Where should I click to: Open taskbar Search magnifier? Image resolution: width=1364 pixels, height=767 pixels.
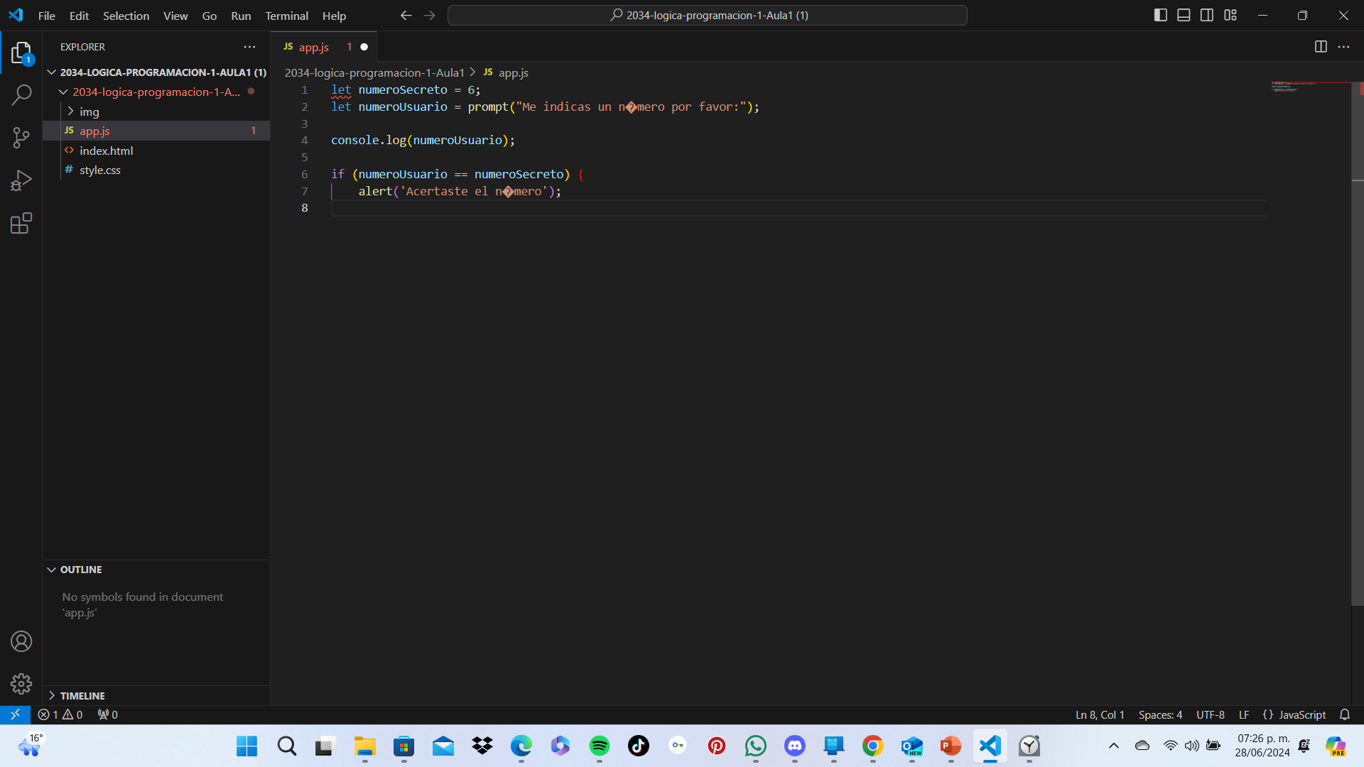coord(287,746)
